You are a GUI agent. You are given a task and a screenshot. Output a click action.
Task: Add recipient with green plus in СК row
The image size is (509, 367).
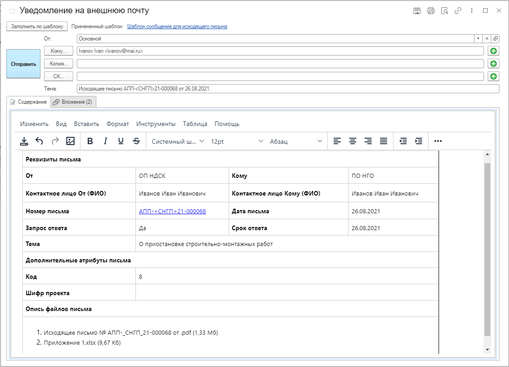click(x=494, y=76)
